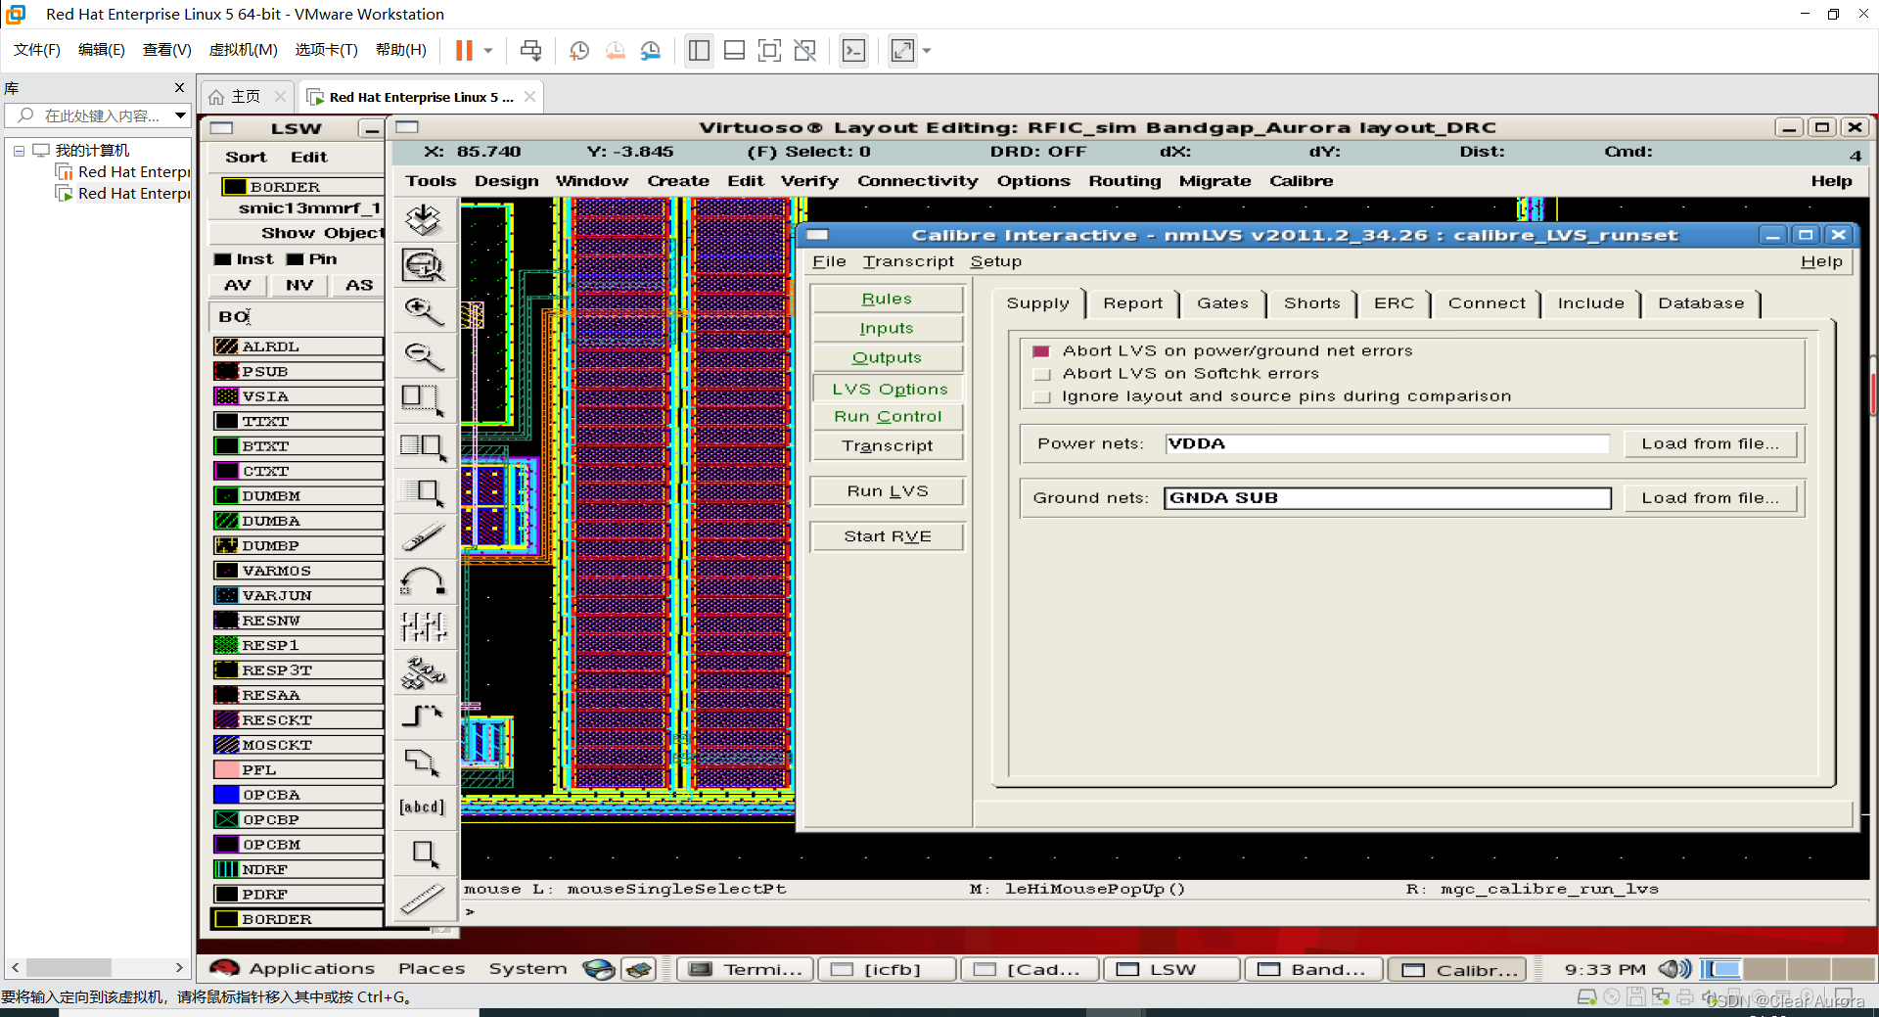Select the Create Label abcd icon
The image size is (1879, 1017).
pos(424,807)
